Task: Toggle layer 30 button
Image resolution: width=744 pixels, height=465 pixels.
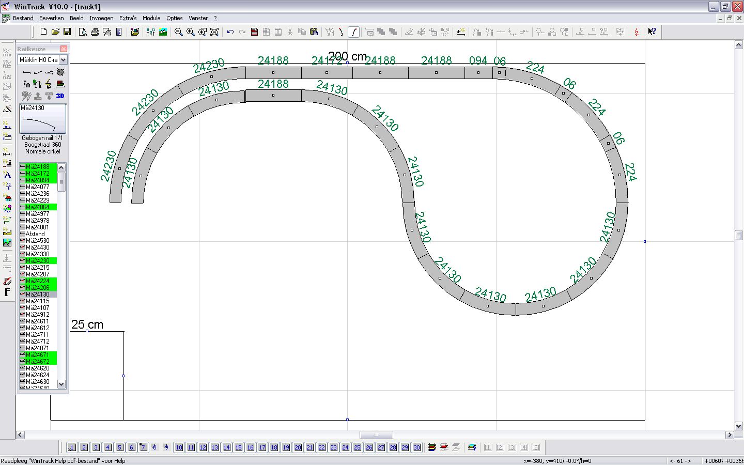Action: (x=416, y=447)
